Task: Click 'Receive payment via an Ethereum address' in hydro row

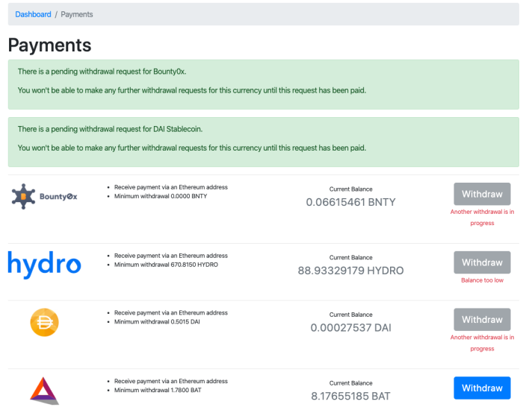Action: click(x=171, y=256)
